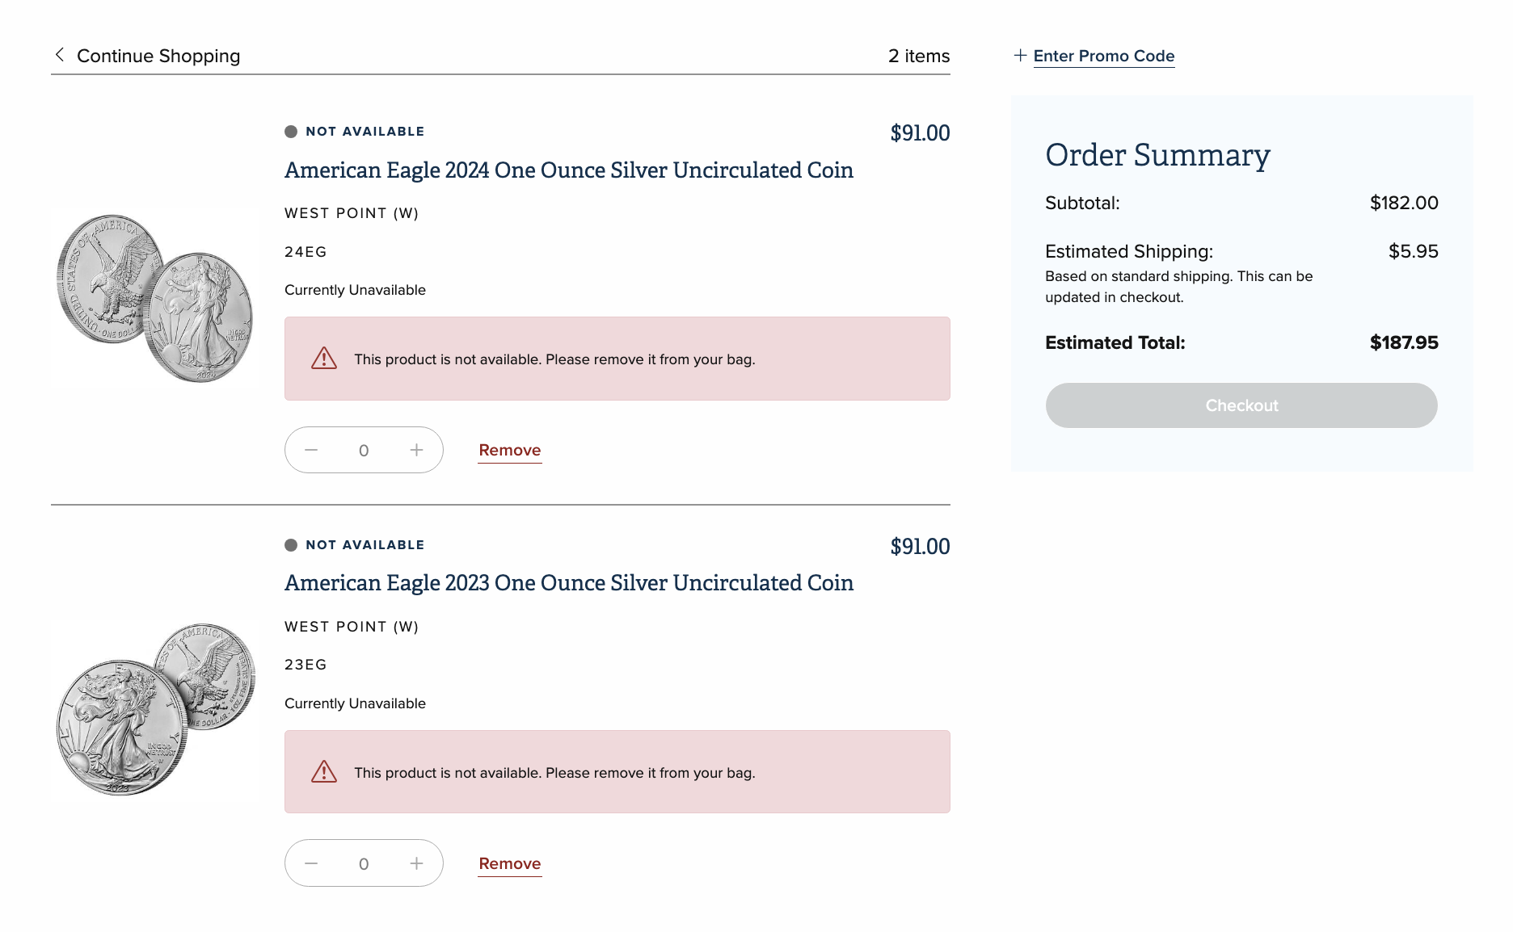
Task: Click the quantity field for the 2023 coin
Action: point(364,863)
